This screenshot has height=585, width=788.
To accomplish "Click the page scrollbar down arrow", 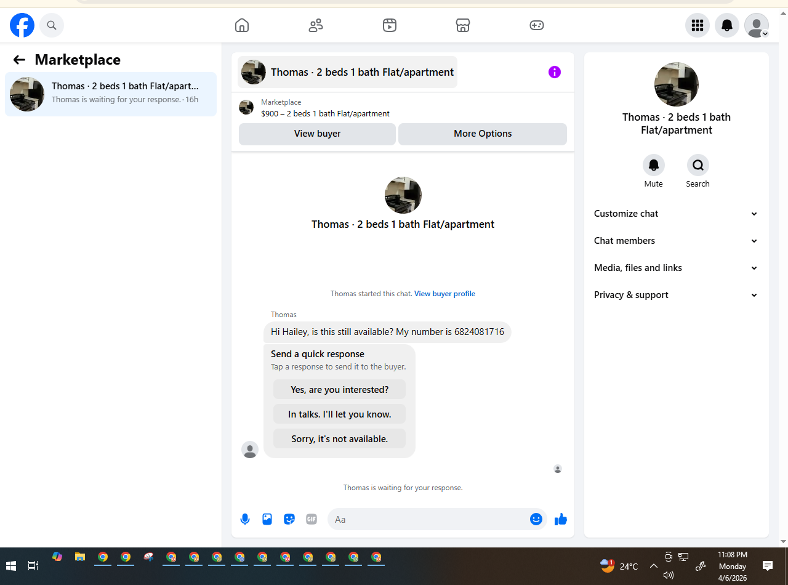I will (x=783, y=542).
